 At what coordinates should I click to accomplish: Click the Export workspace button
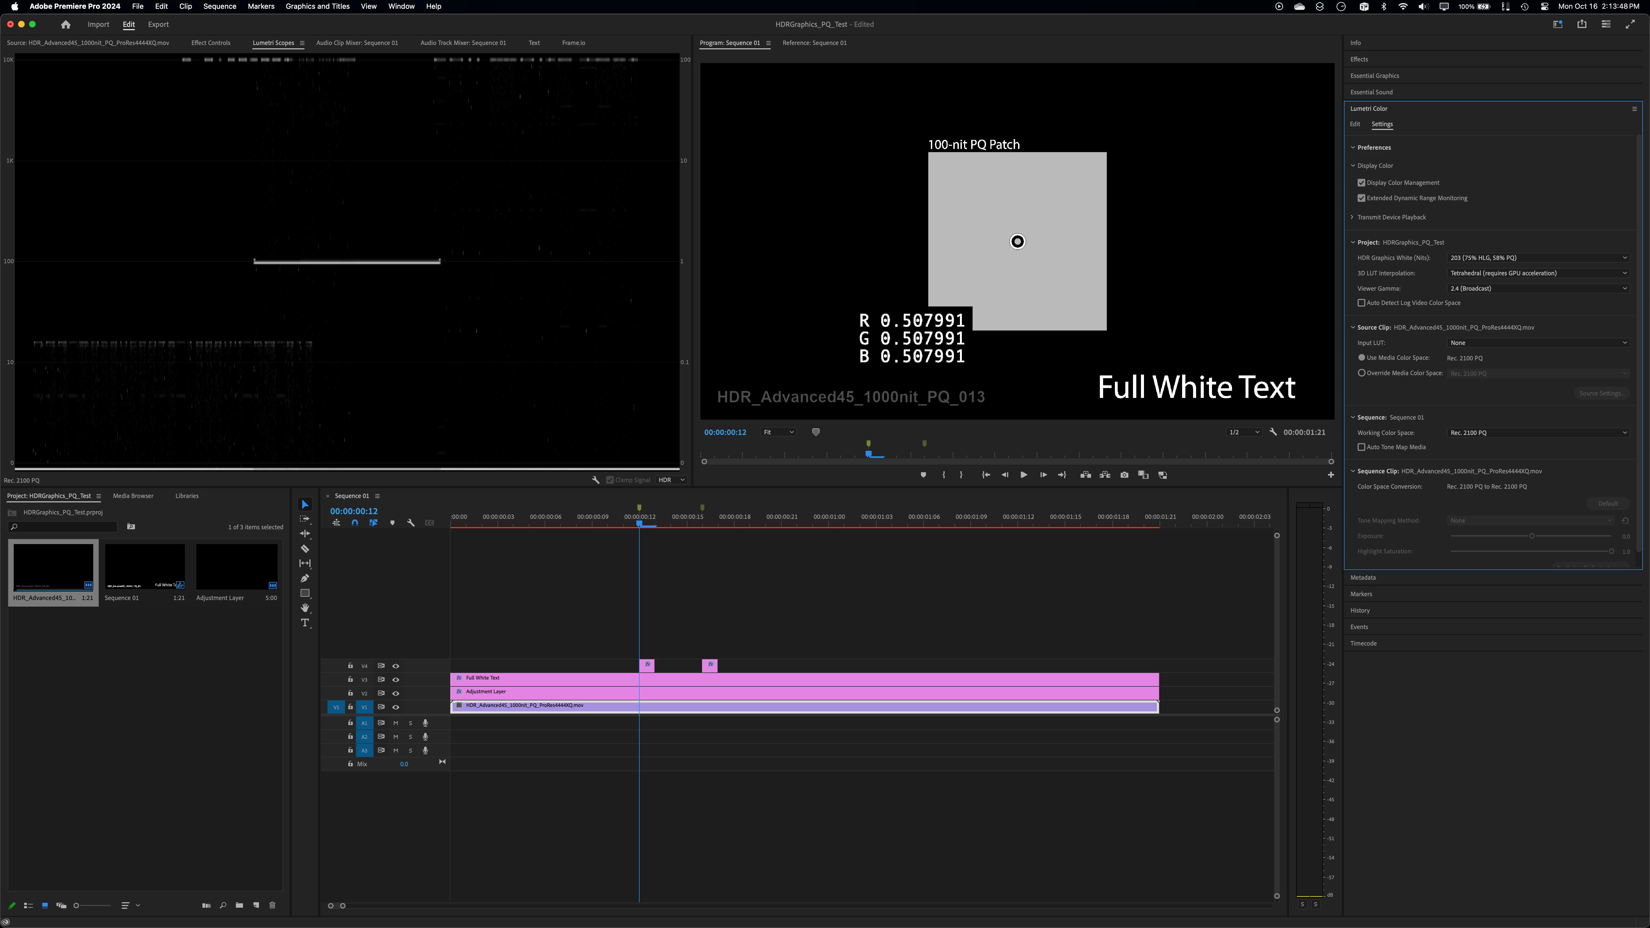pos(158,24)
